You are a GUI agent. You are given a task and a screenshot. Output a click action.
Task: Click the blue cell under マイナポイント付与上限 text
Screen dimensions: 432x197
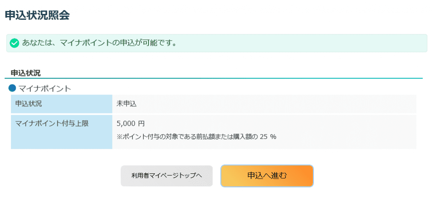(61, 139)
